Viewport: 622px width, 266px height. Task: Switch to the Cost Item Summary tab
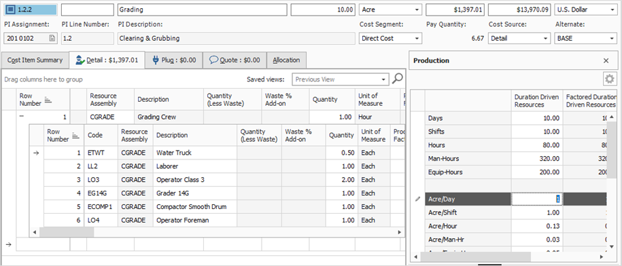[35, 60]
